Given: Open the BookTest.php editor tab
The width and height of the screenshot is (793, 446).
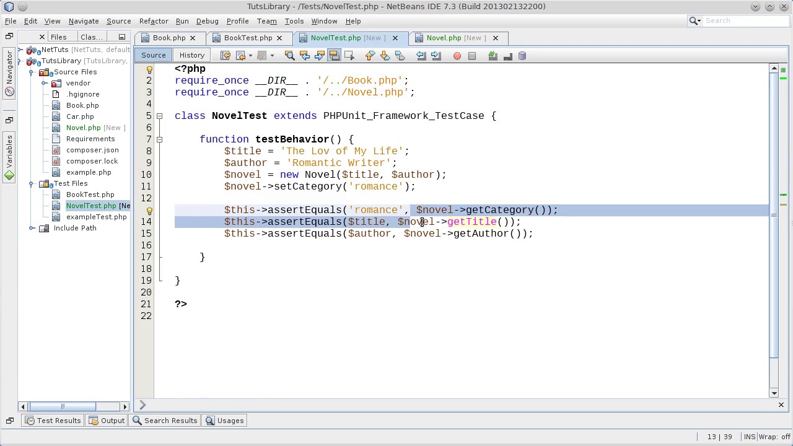Looking at the screenshot, I should [x=248, y=38].
